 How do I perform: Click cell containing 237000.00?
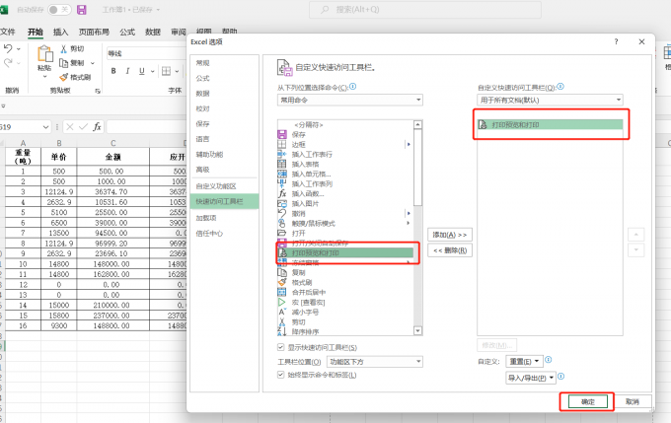(112, 316)
